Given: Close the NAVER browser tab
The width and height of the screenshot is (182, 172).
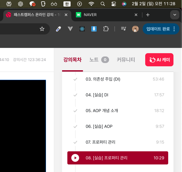Looking at the screenshot, I should coord(136,15).
